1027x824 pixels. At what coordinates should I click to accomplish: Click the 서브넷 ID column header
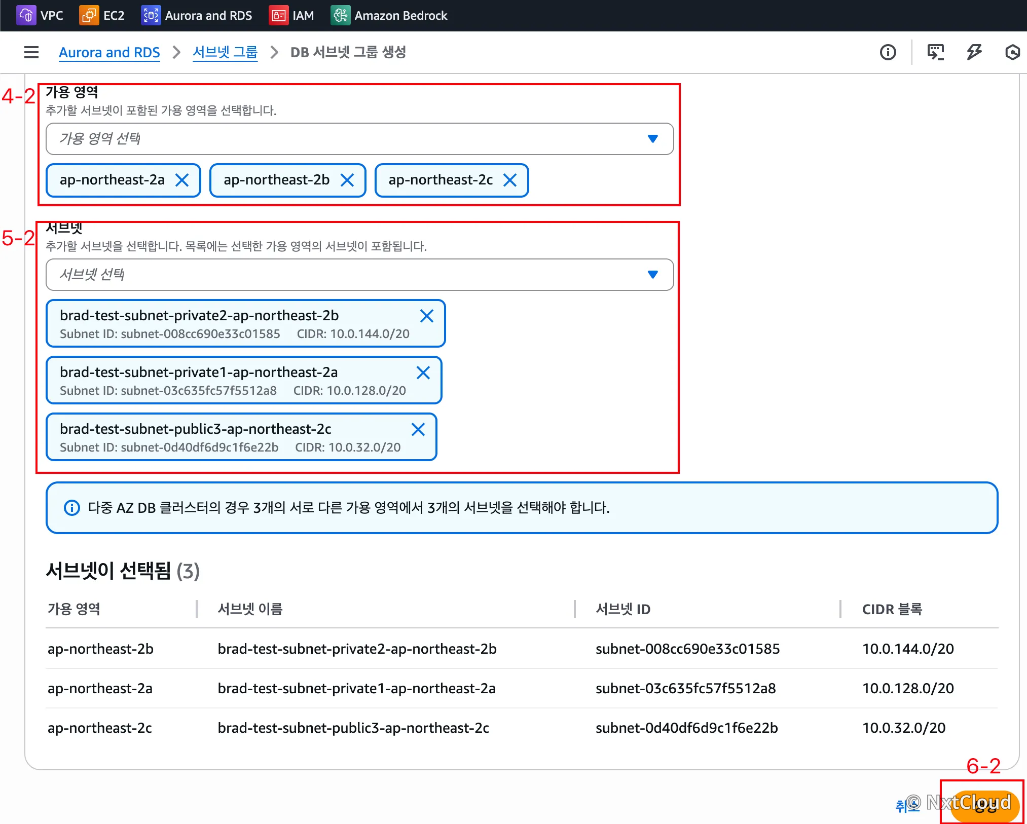tap(623, 609)
